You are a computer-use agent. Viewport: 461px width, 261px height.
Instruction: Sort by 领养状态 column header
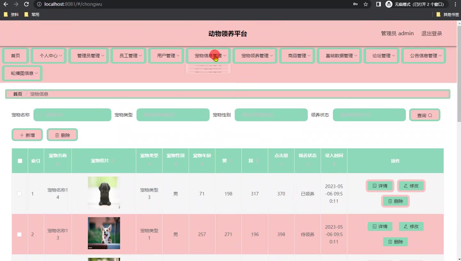click(308, 160)
